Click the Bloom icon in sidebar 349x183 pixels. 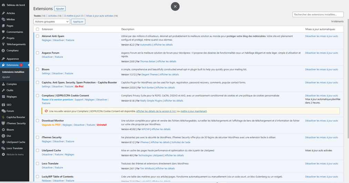tap(3, 129)
